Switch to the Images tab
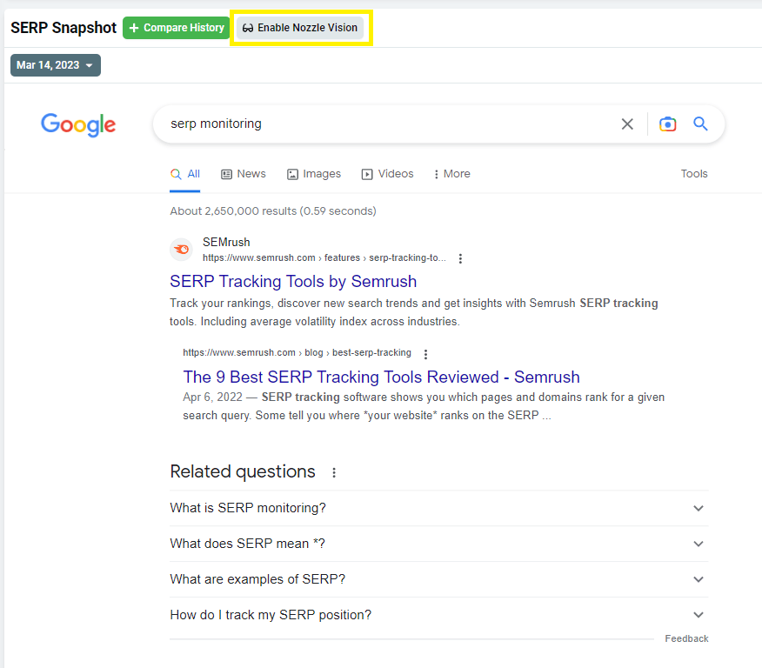This screenshot has height=668, width=762. [x=314, y=174]
